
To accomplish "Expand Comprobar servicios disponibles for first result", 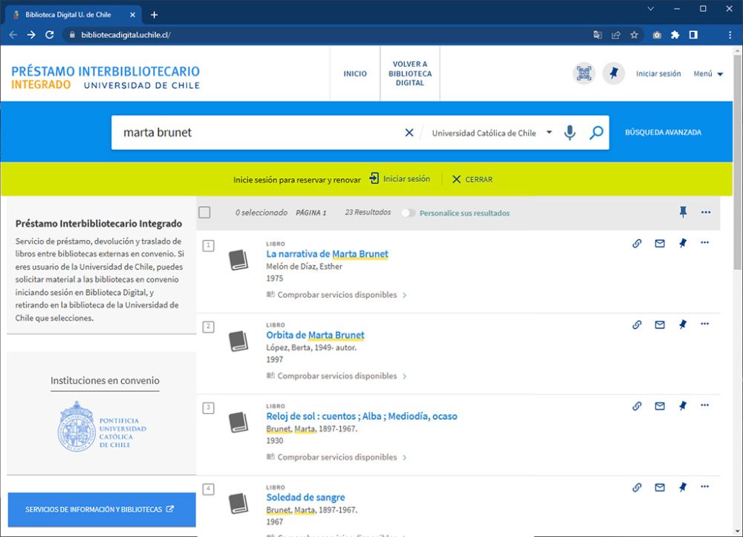I will (x=337, y=295).
